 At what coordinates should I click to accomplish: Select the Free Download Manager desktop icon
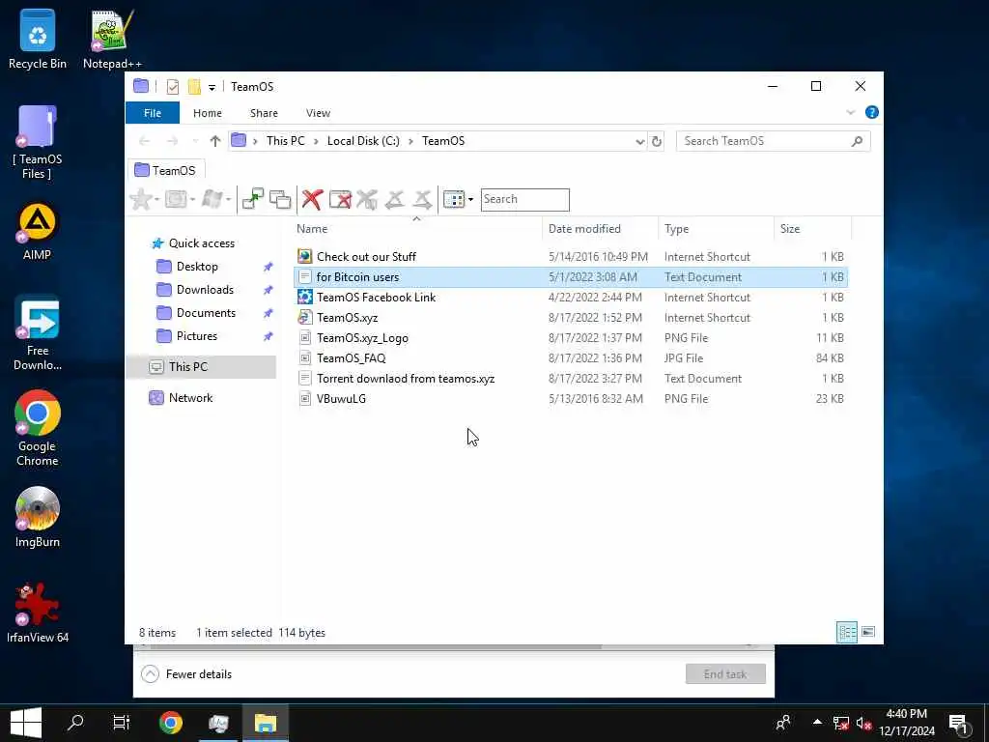(38, 332)
